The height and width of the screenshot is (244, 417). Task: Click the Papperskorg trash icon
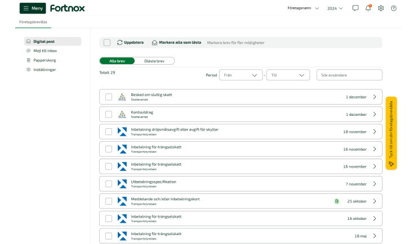pos(28,60)
